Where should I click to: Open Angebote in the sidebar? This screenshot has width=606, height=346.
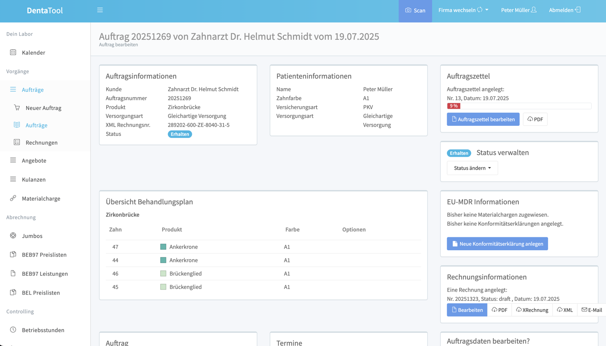point(34,160)
